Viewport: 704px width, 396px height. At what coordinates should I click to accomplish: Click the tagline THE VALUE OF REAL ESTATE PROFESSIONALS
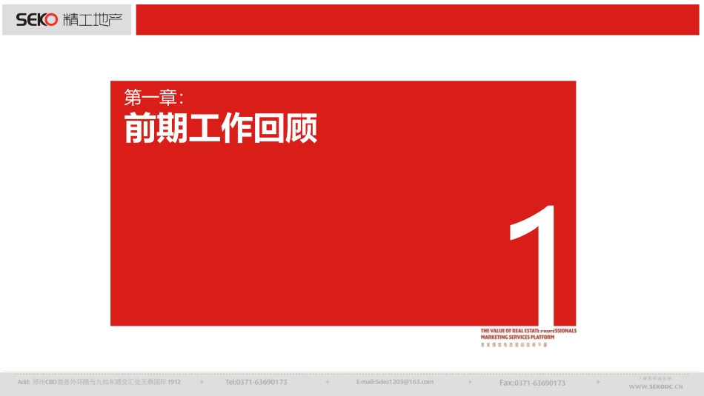click(x=528, y=331)
